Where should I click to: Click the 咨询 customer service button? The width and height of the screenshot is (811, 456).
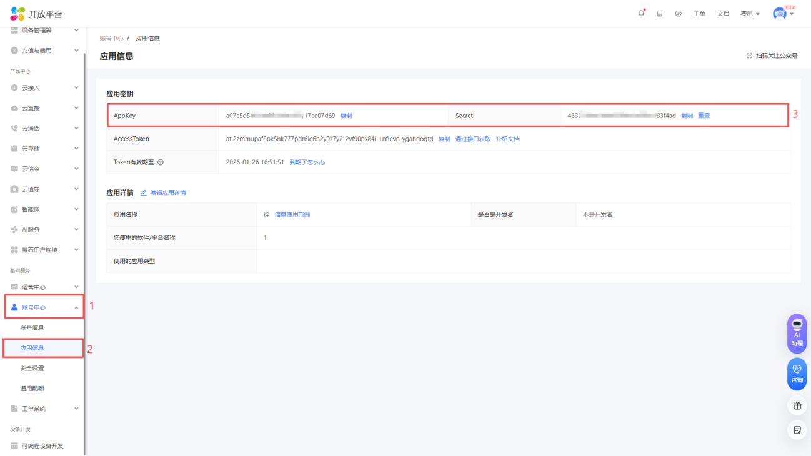click(x=797, y=374)
